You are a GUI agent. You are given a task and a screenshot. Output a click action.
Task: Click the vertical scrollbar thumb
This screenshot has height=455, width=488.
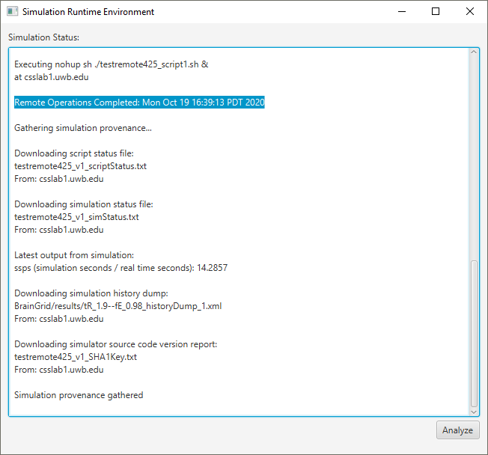[474, 334]
